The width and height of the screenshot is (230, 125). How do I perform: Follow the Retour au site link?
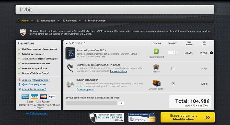[x=38, y=113]
